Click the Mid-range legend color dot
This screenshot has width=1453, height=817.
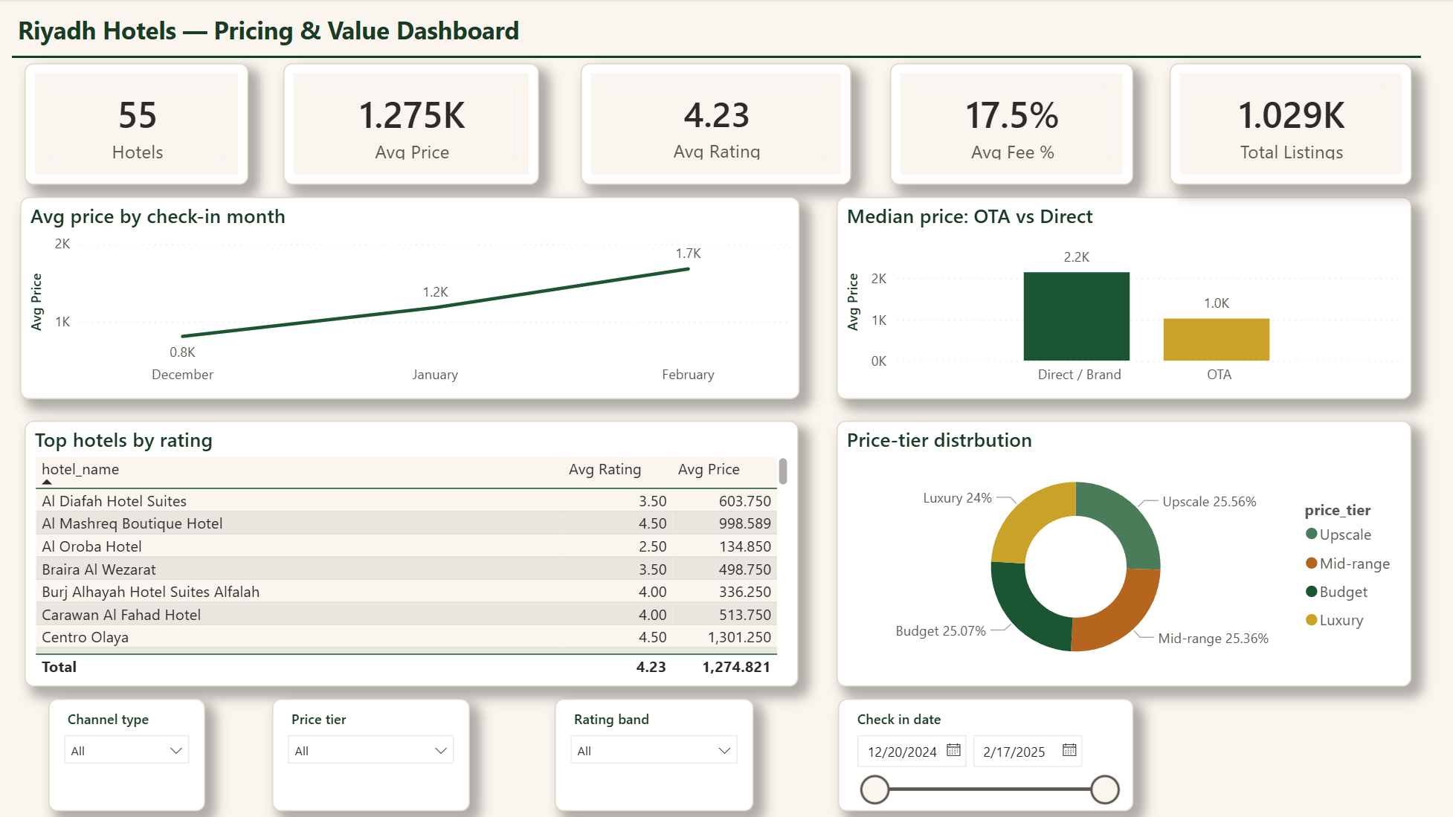point(1312,563)
